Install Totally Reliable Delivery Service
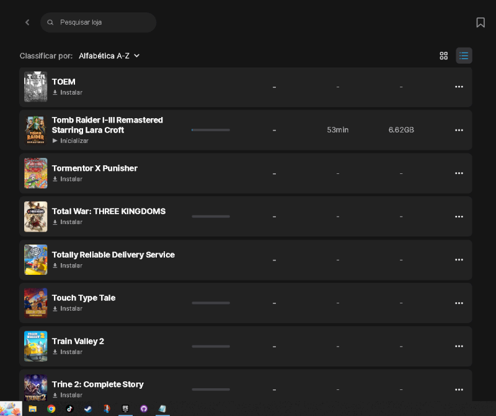The image size is (496, 416). 68,266
